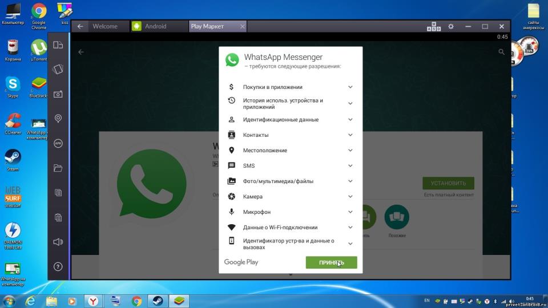
Task: Click the WhatsApp logo in dialog header
Action: tap(232, 60)
